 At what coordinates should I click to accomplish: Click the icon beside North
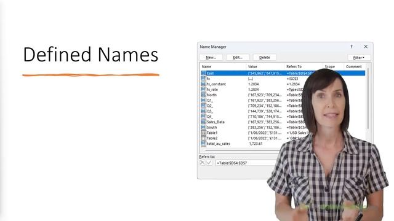pos(204,95)
